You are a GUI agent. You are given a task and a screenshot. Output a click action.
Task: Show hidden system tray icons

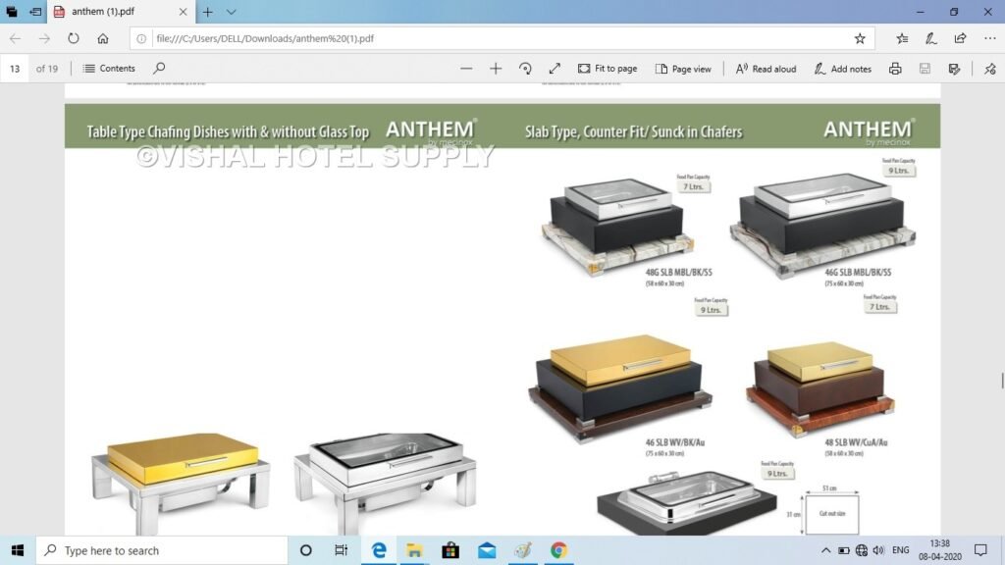coord(825,550)
